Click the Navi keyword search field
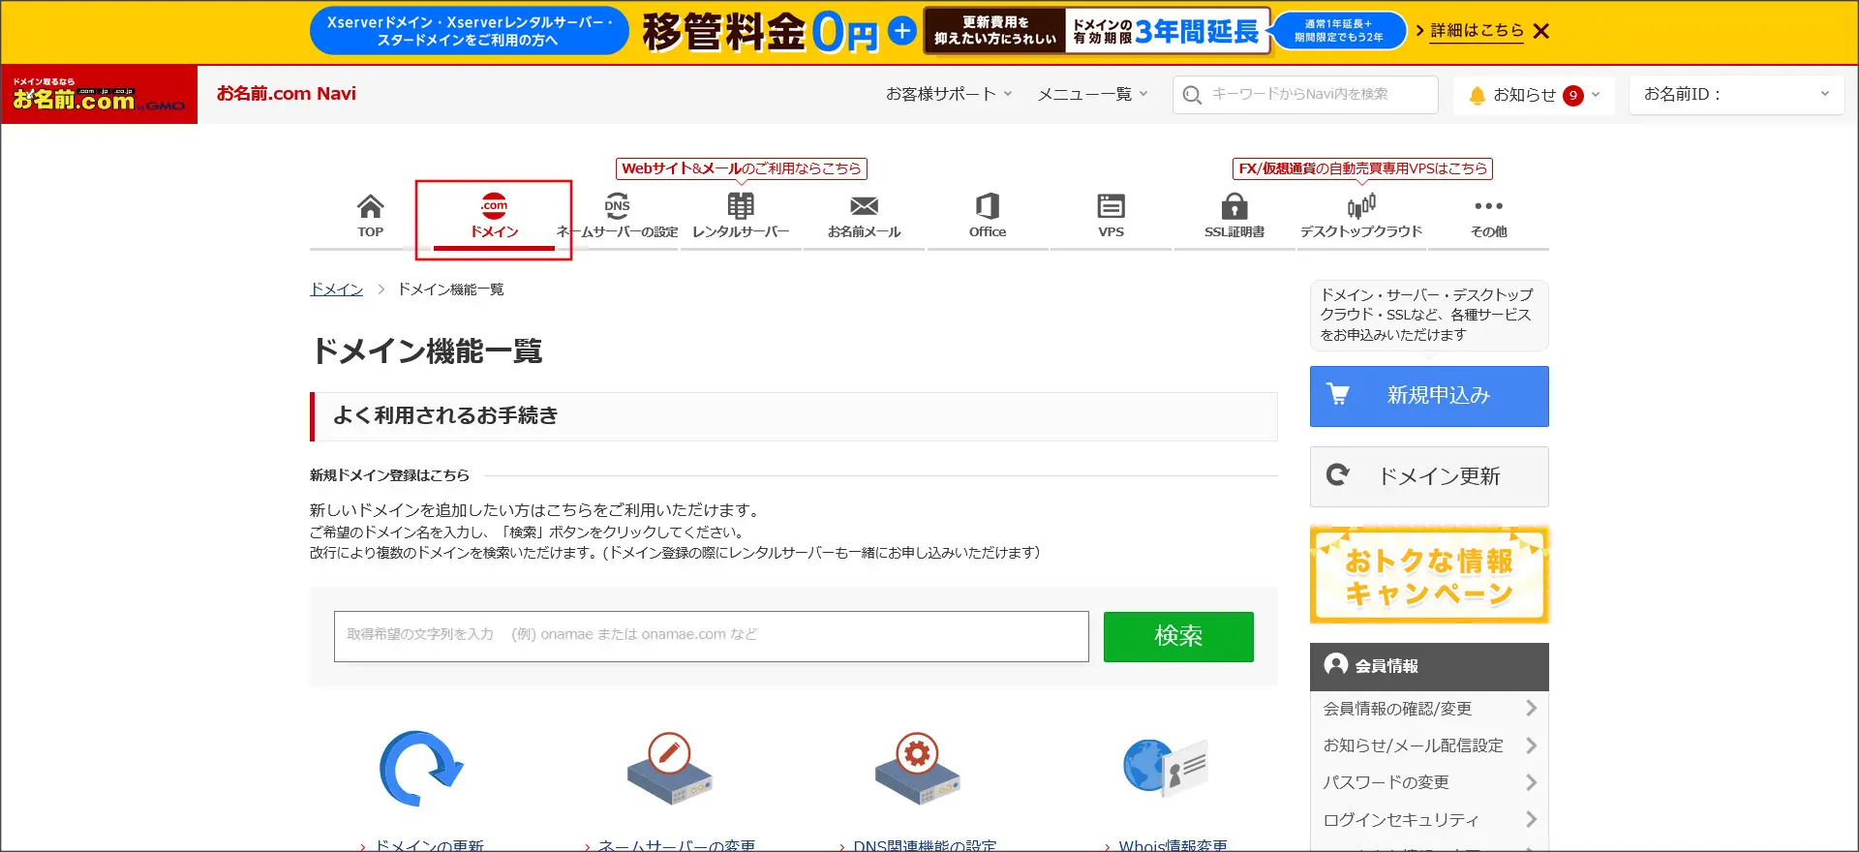 point(1305,94)
